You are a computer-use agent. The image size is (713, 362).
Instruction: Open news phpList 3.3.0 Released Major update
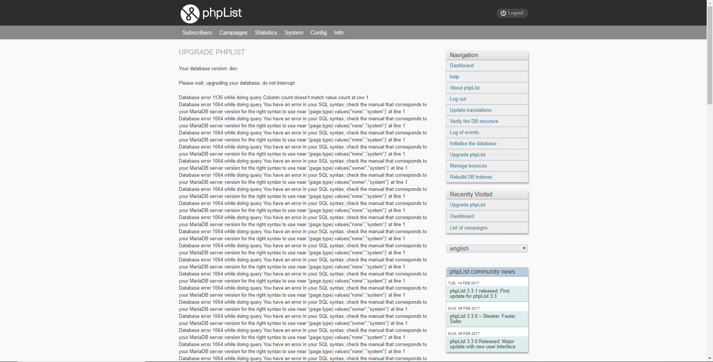point(487,344)
